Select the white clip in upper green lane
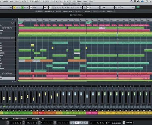This screenshot has width=152, height=125. click(102, 28)
